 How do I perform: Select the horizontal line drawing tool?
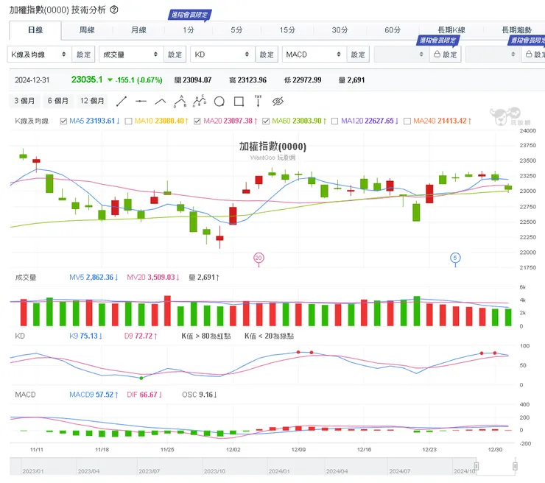(141, 102)
